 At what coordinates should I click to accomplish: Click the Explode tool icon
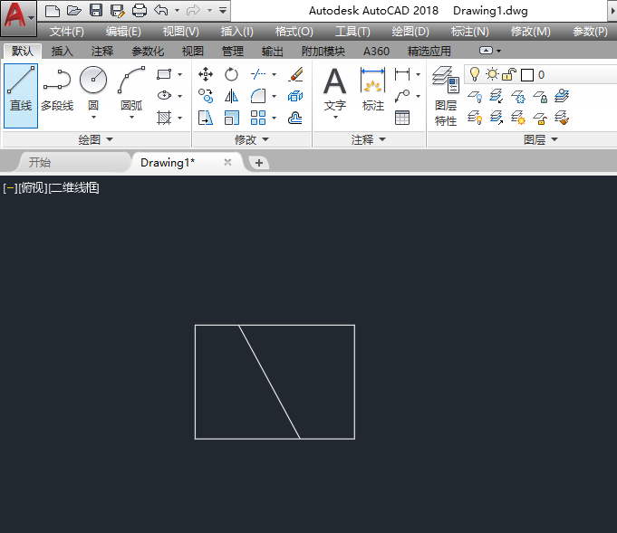point(295,96)
